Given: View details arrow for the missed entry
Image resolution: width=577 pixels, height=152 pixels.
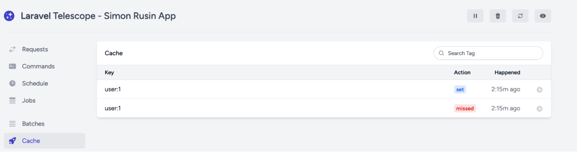Looking at the screenshot, I should tap(539, 109).
